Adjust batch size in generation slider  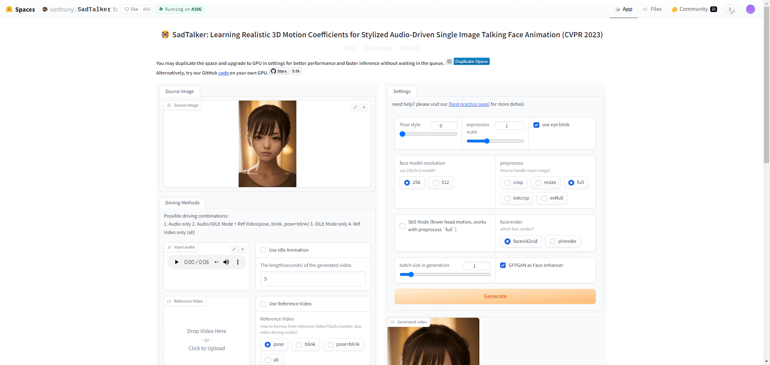tap(445, 274)
